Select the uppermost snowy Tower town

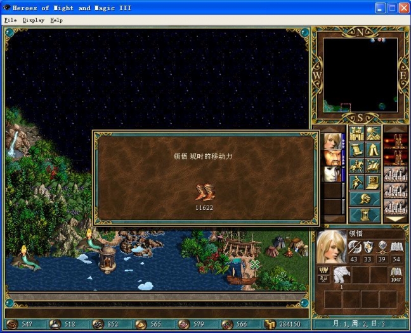pos(396,174)
